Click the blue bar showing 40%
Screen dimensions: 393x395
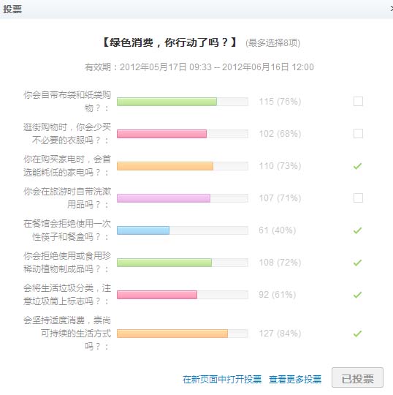tap(143, 230)
